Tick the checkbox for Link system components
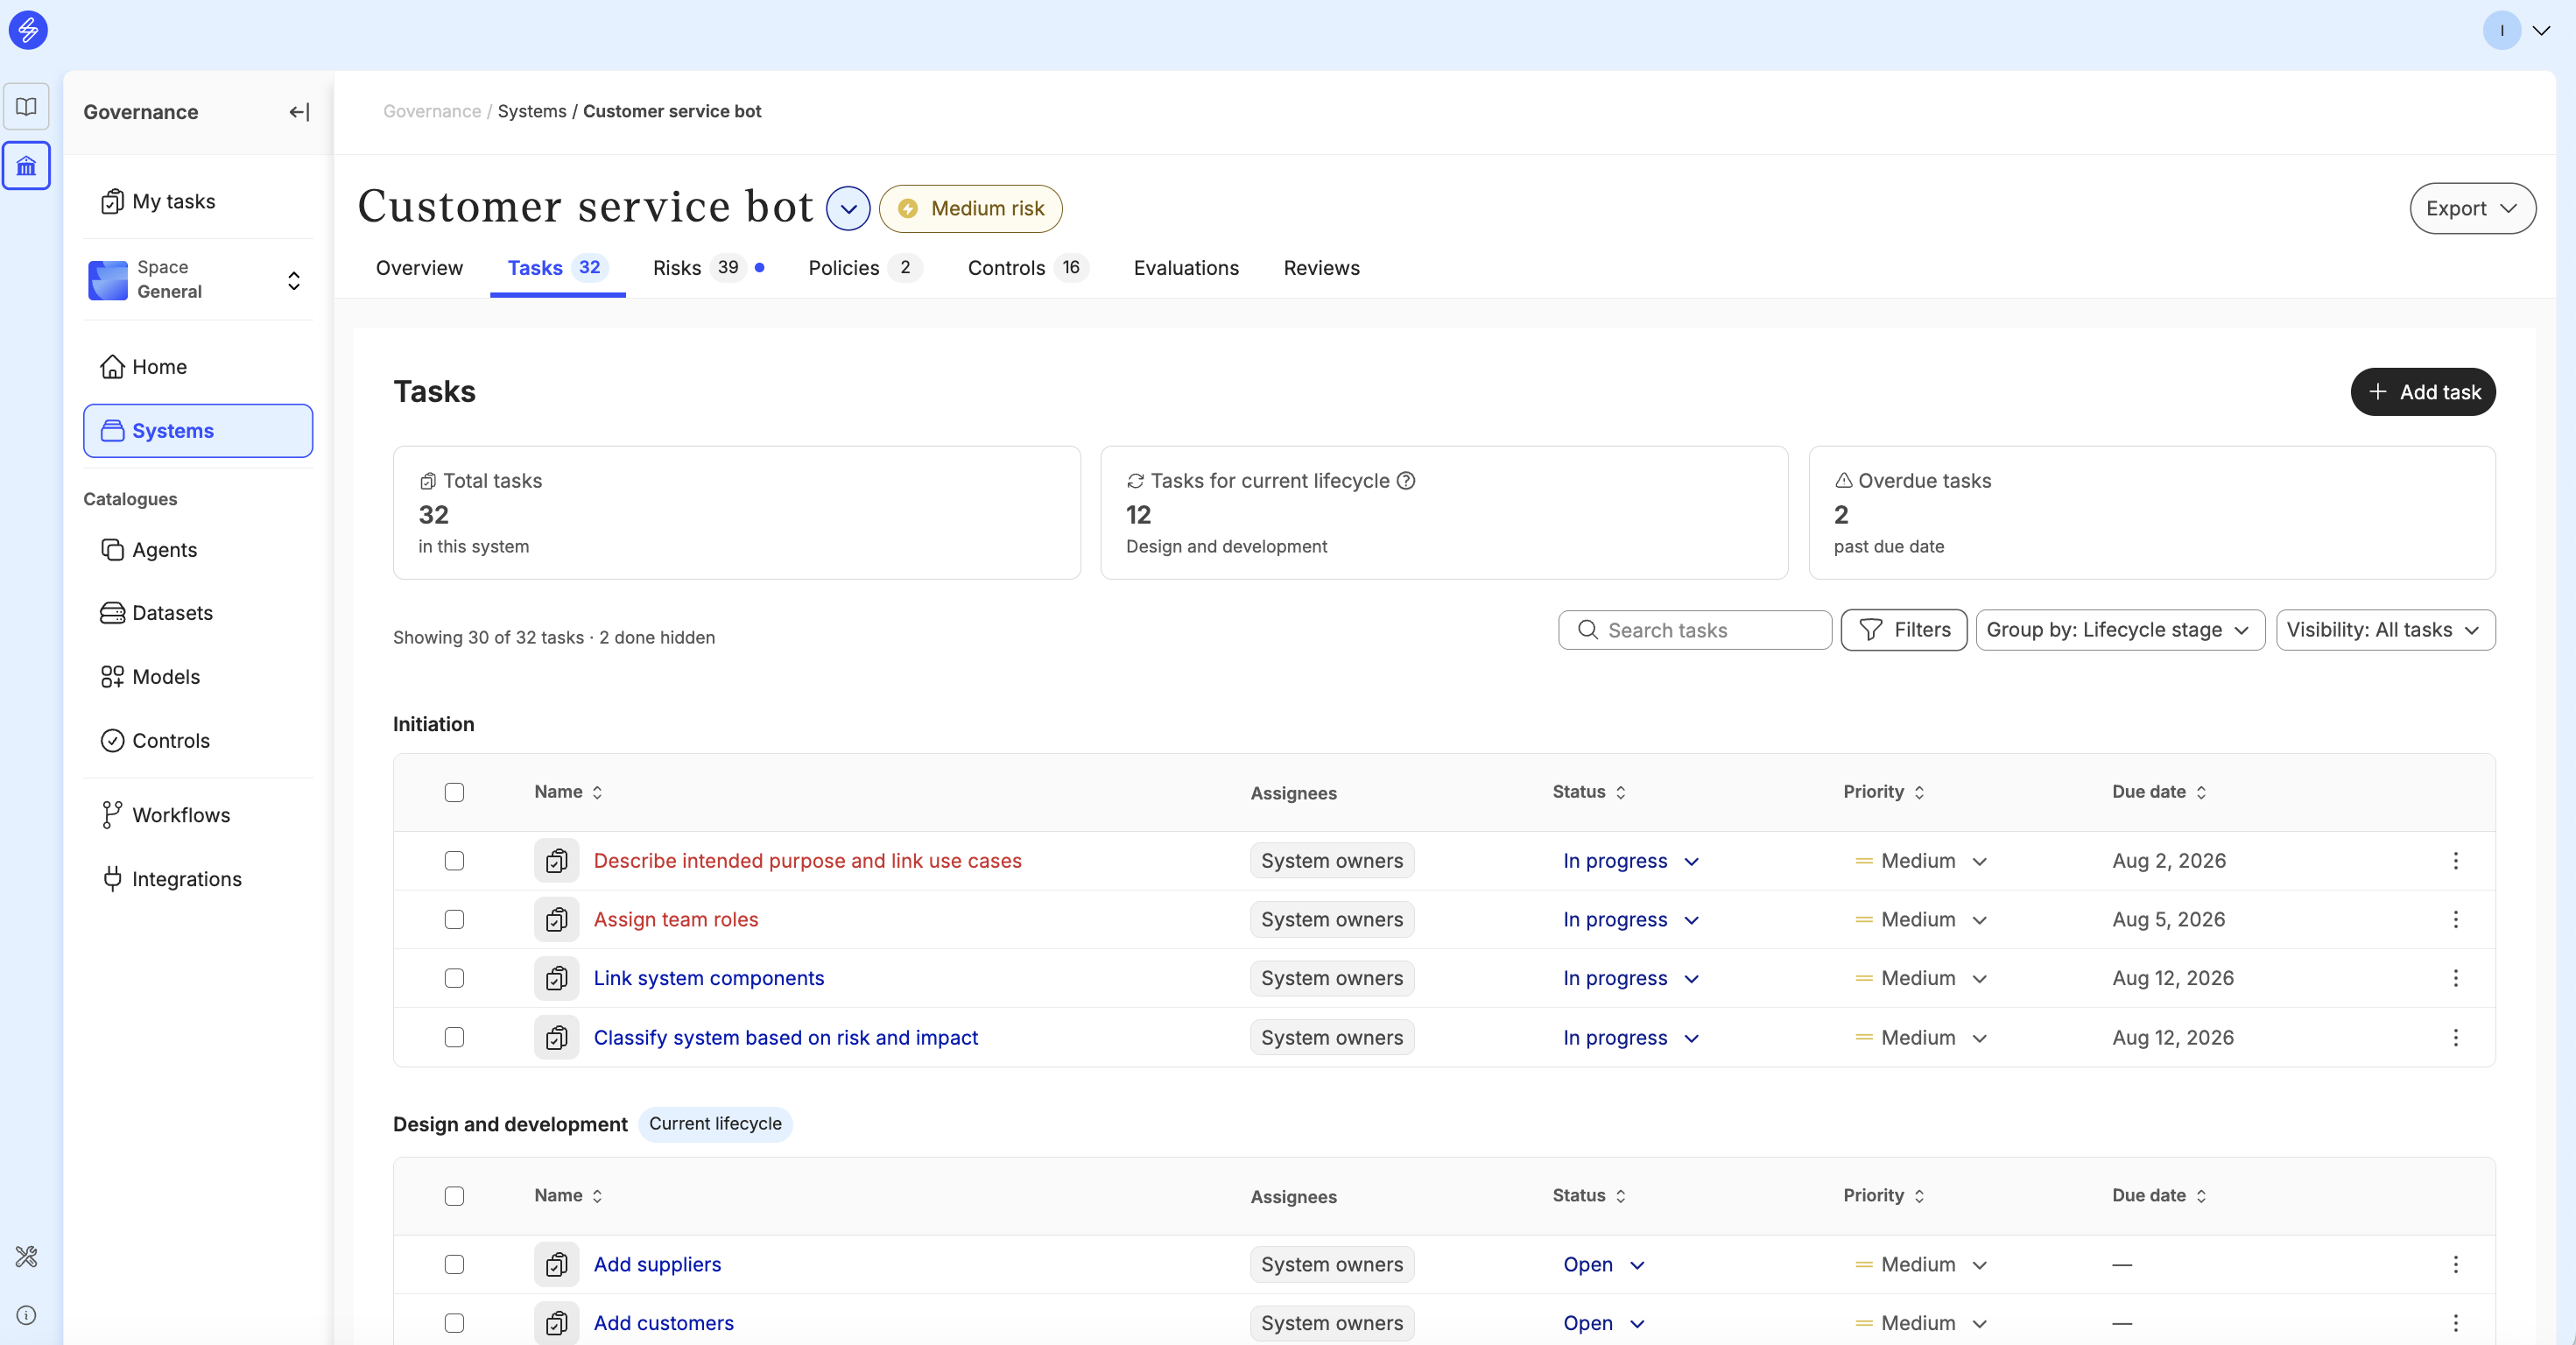Screen dimensions: 2576x1345 click(x=454, y=979)
